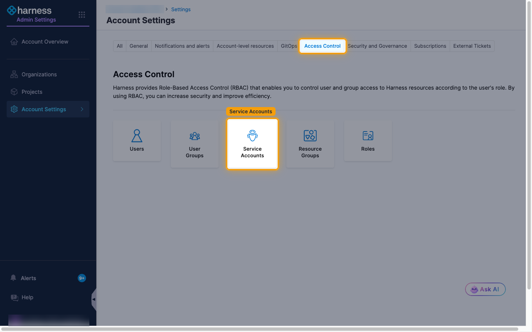Viewport: 532px width, 332px height.
Task: Click the Roles badge icon
Action: (368, 136)
